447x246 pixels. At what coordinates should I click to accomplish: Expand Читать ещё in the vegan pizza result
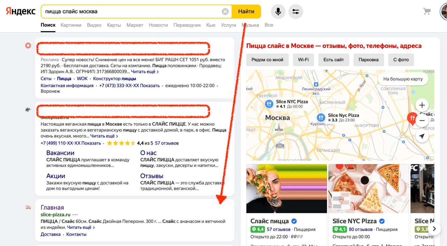click(x=104, y=136)
